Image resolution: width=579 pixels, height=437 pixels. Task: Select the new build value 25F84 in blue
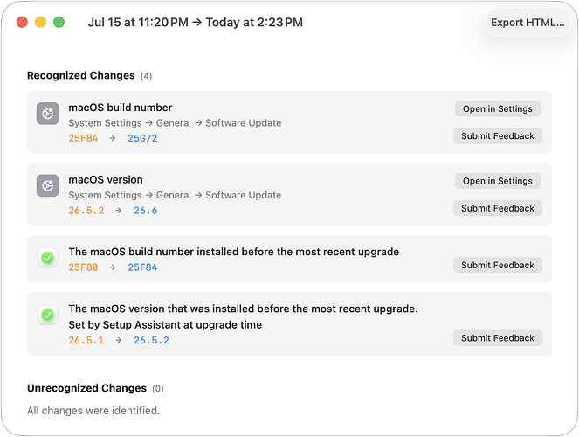[142, 267]
